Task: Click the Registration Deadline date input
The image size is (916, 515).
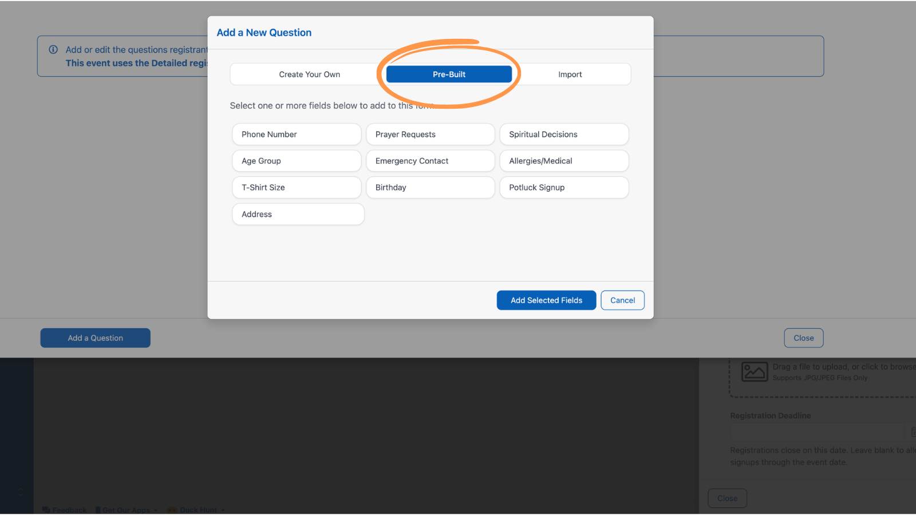Action: point(817,432)
